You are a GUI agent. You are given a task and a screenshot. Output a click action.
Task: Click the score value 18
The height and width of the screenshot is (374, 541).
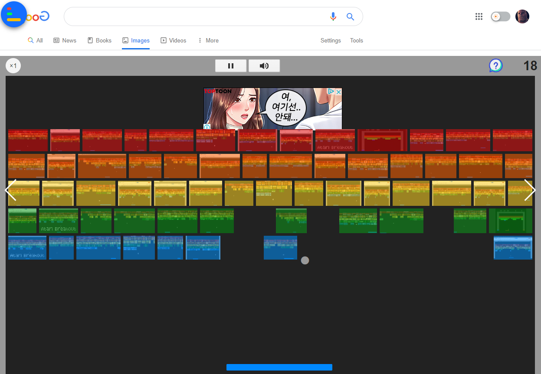coord(530,66)
